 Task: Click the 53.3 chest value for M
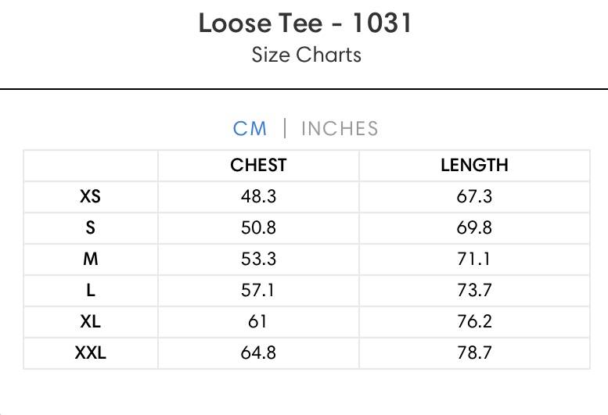[258, 259]
